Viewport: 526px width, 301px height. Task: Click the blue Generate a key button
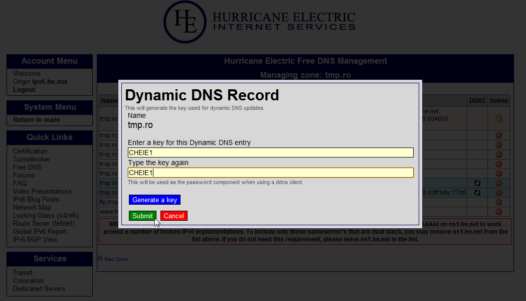[x=154, y=200]
